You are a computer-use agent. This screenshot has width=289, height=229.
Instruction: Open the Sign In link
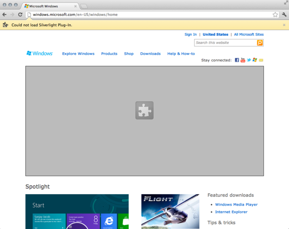click(x=190, y=34)
